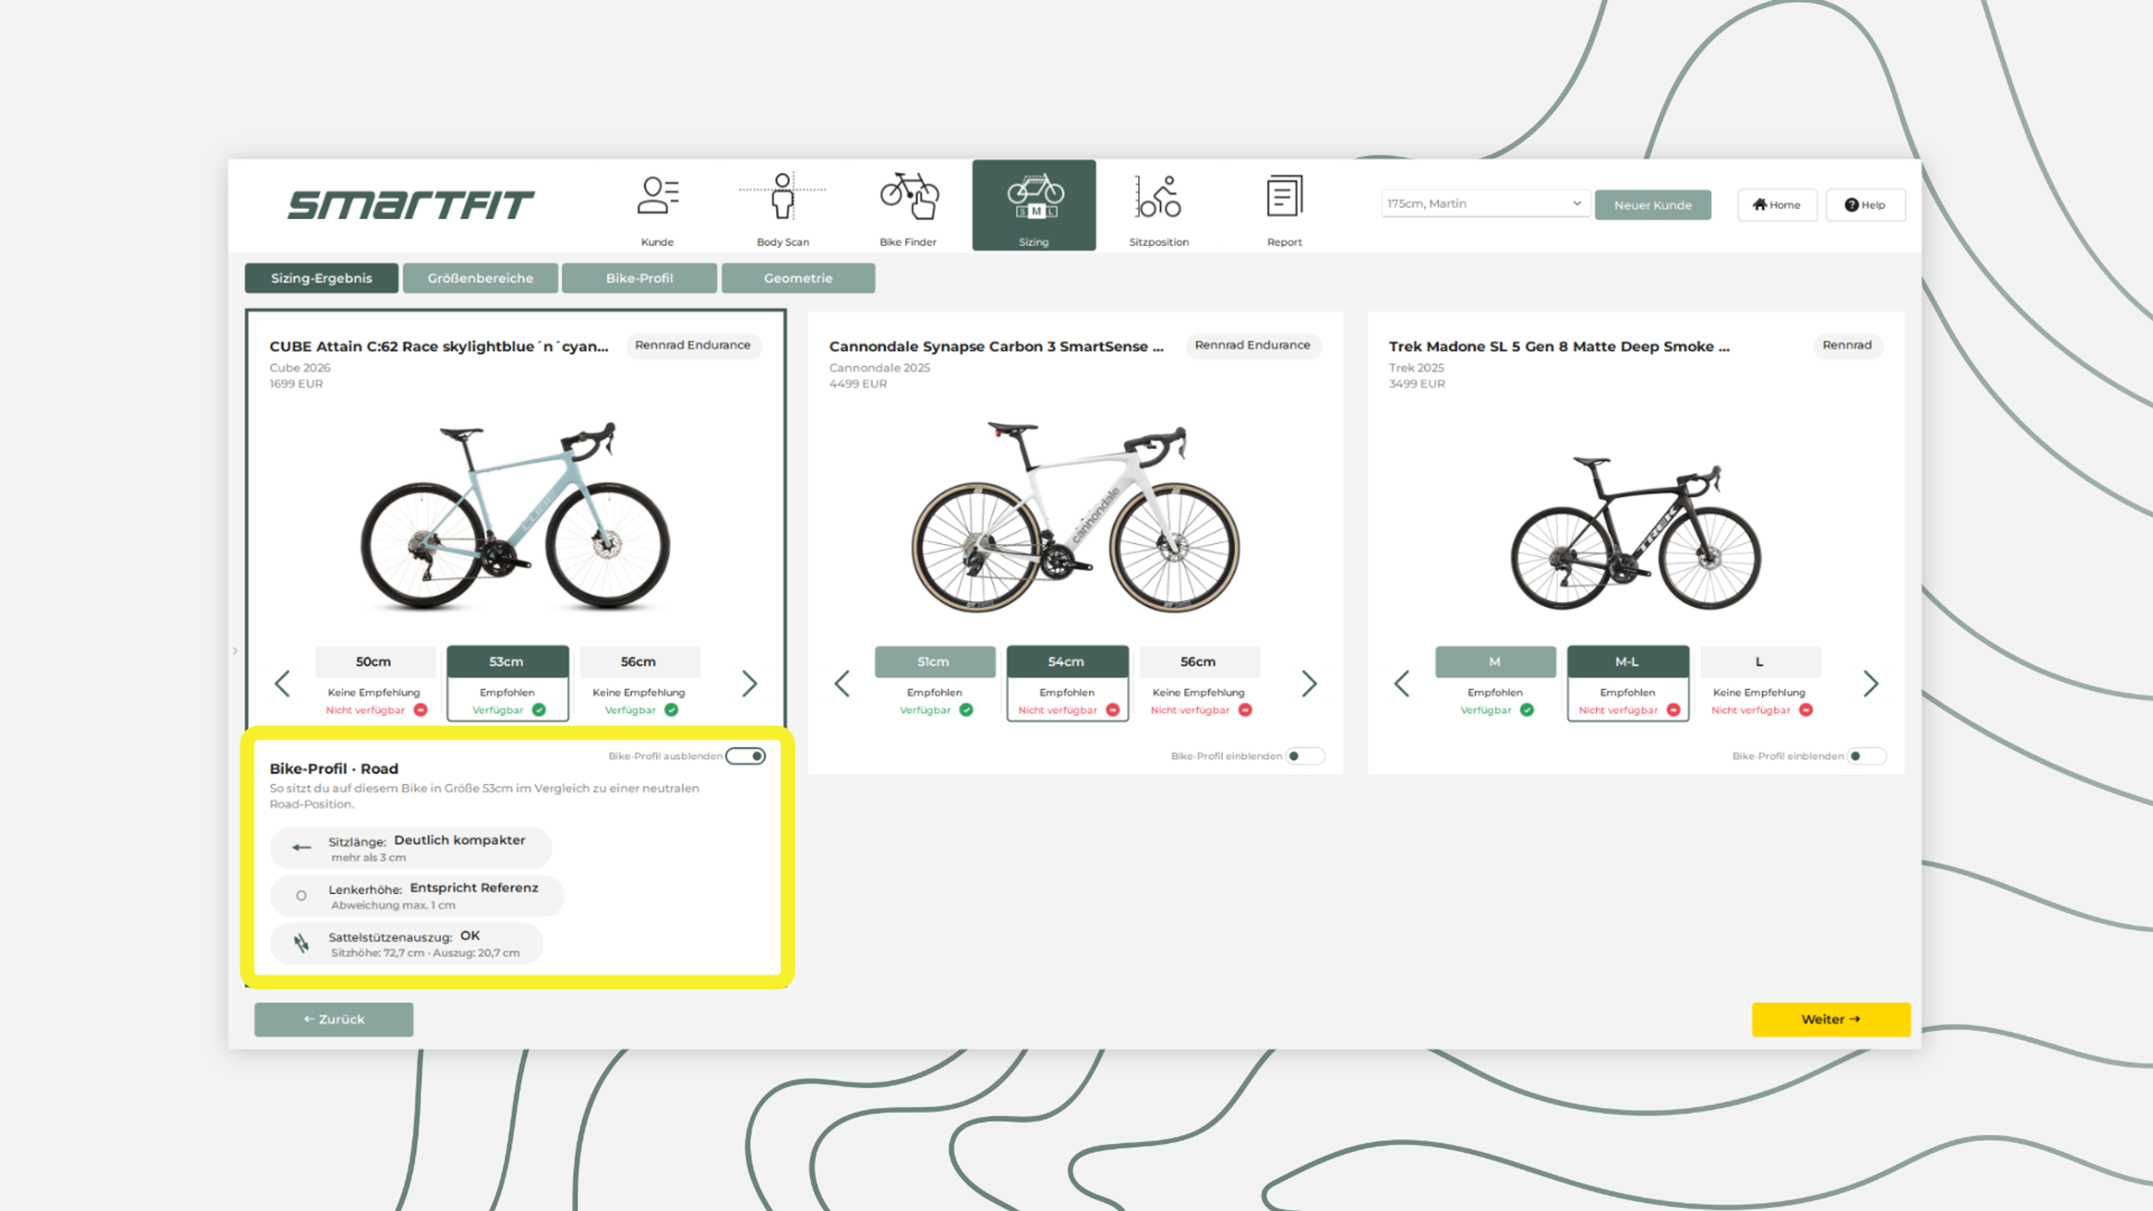This screenshot has width=2153, height=1211.
Task: Switch to the Geometrie tab
Action: point(797,278)
